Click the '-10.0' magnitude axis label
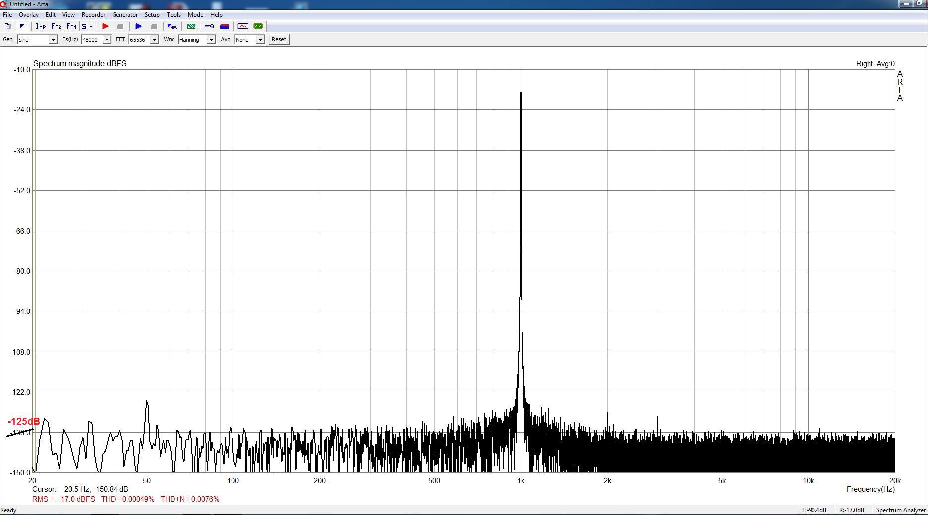 [22, 70]
